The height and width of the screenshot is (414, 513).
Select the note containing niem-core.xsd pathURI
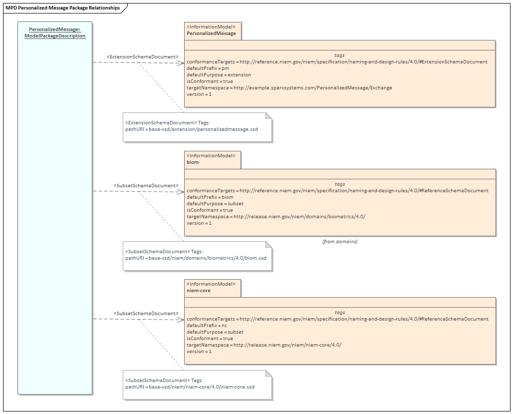197,384
